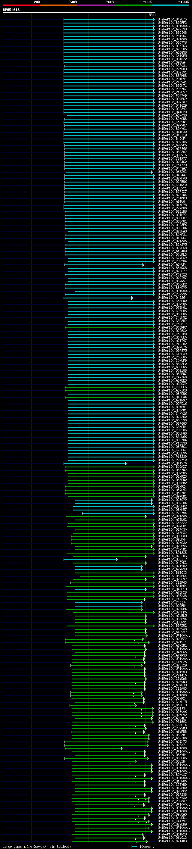The image size is (192, 849).
Task: Select the UniRef100_B0DAX7 label
Action: [x=172, y=467]
